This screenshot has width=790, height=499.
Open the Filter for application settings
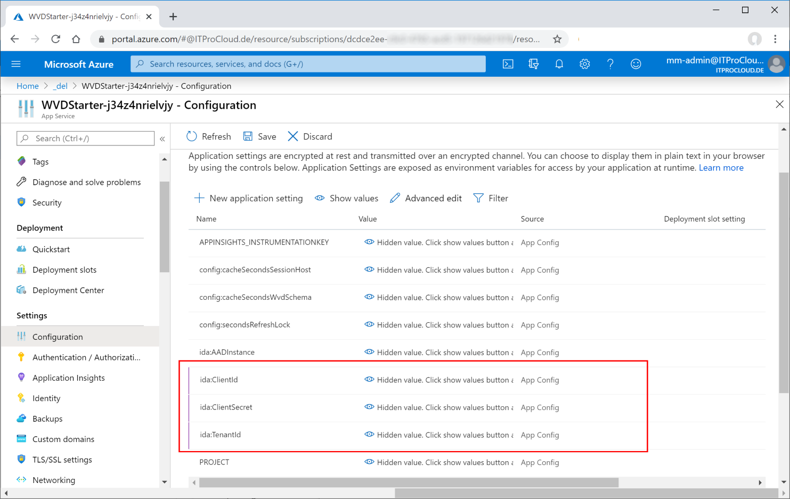(x=491, y=198)
